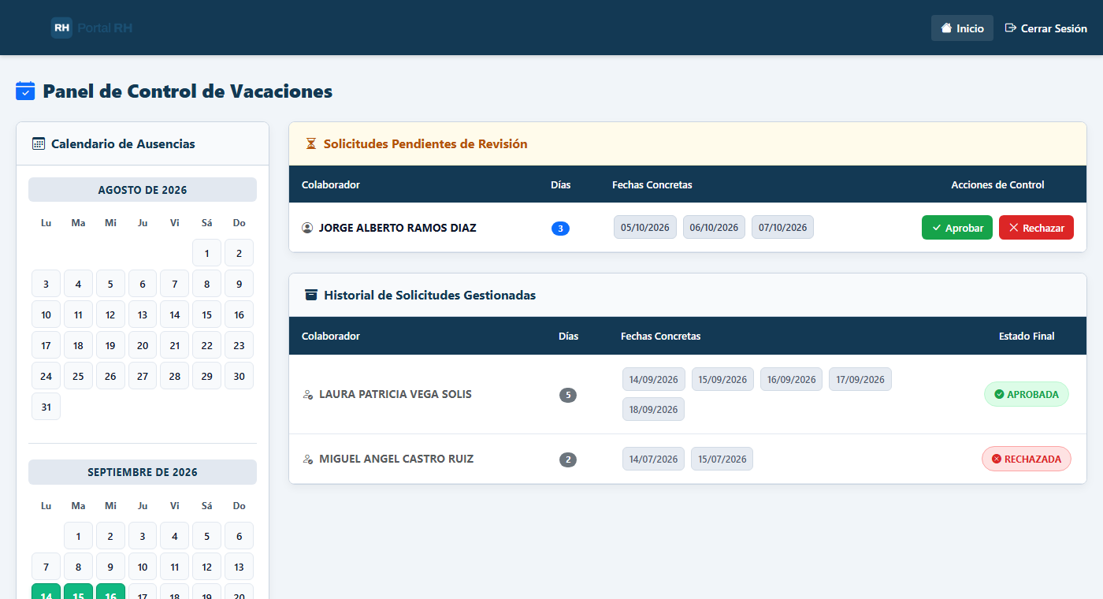Select September 6 in the calendar
Screen dimensions: 1103x599
tap(239, 536)
